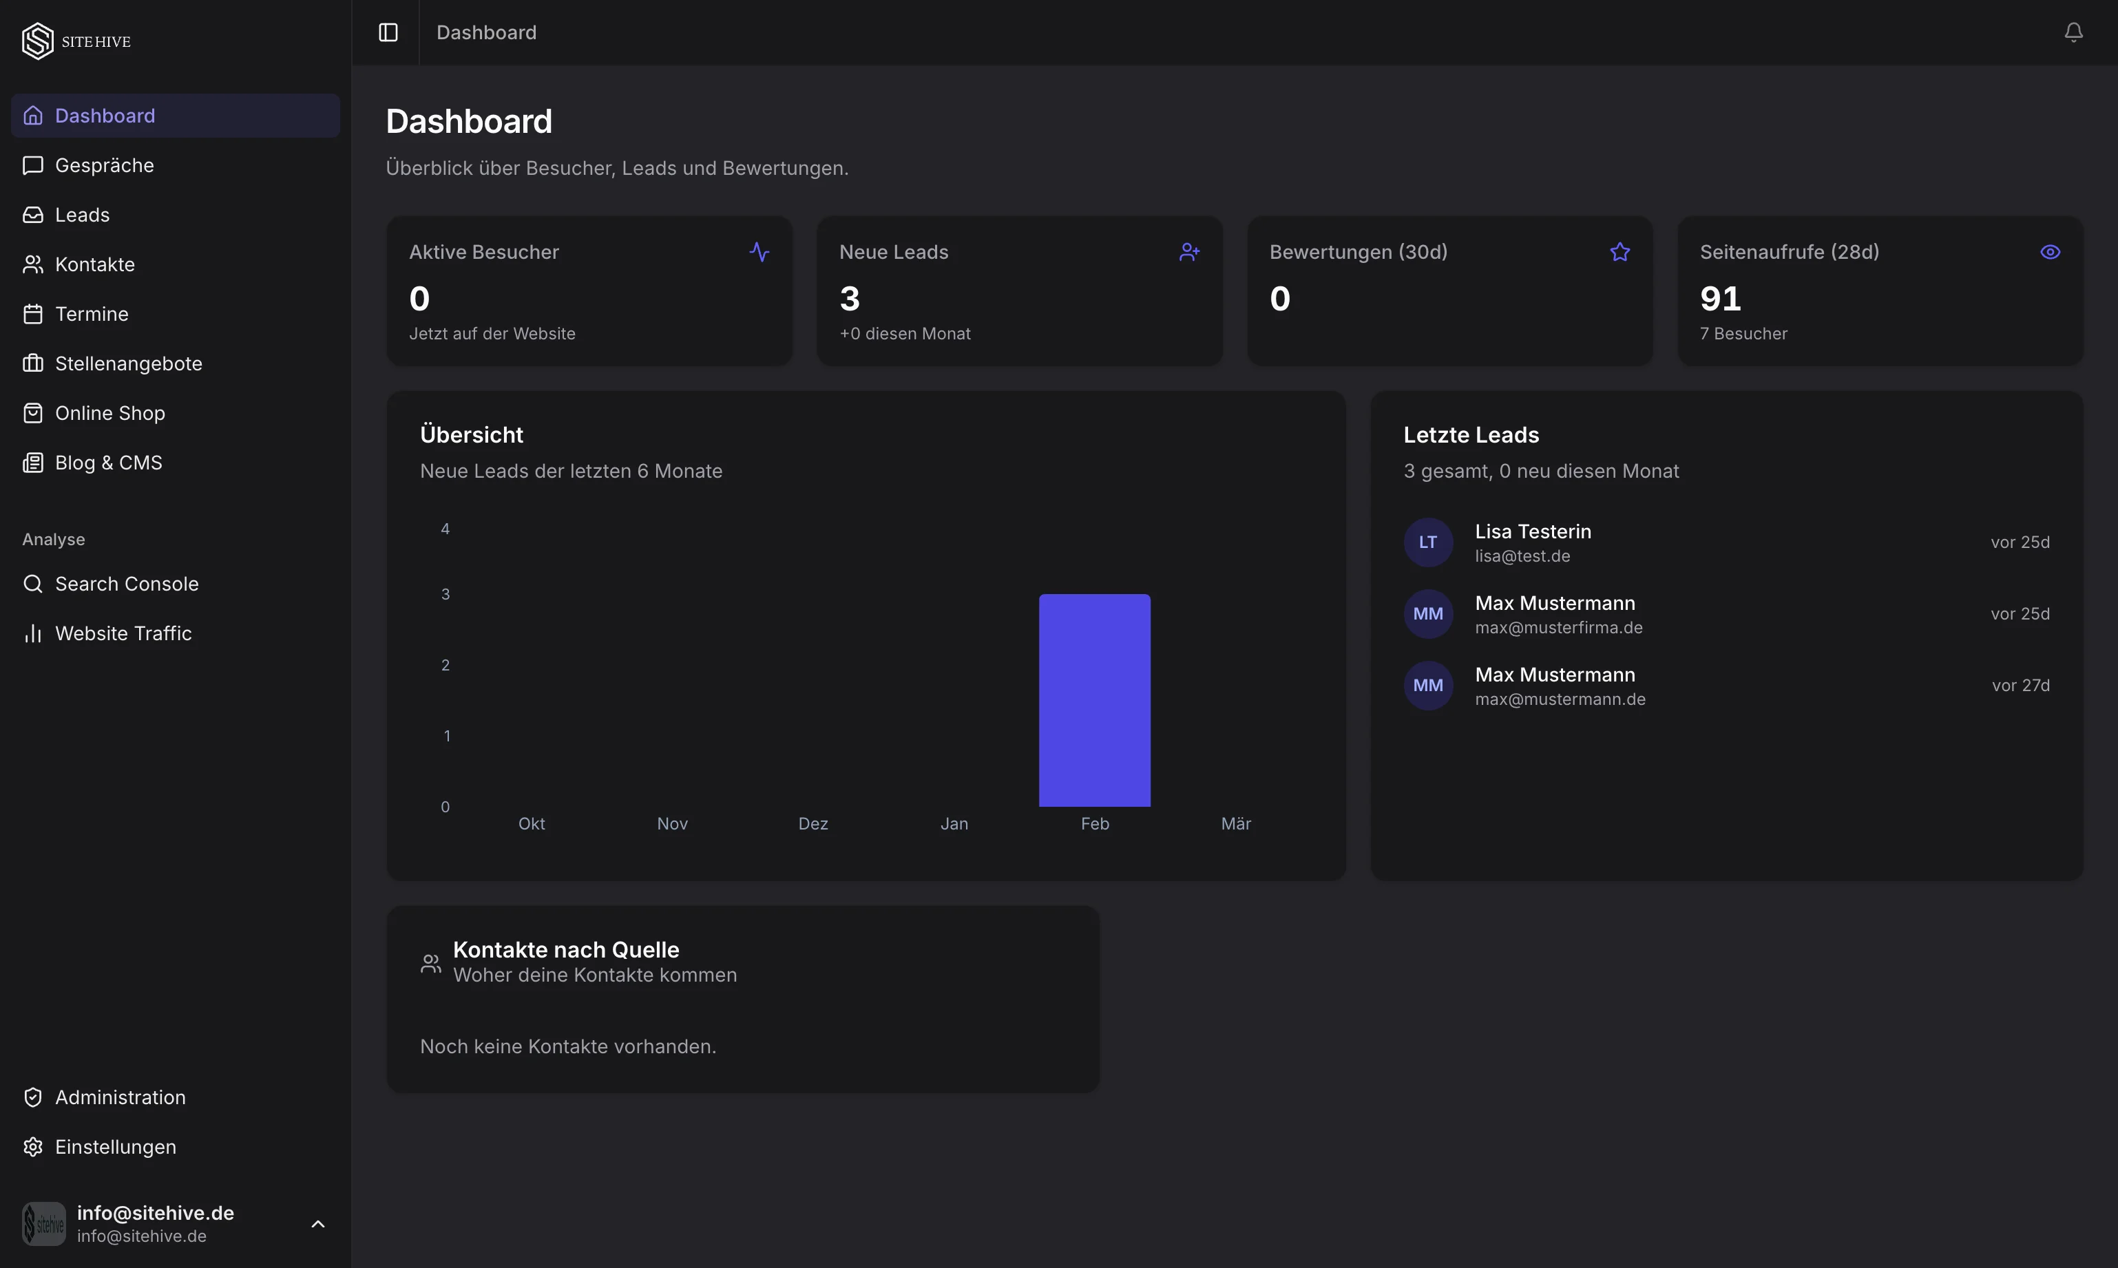Open the Online Shop bag icon
Image resolution: width=2118 pixels, height=1268 pixels.
point(32,413)
